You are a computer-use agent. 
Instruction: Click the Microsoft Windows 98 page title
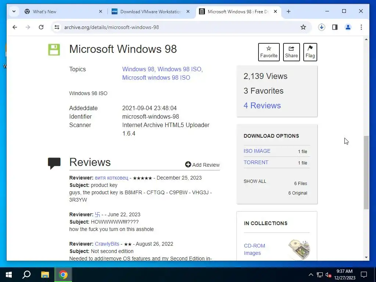(x=123, y=49)
